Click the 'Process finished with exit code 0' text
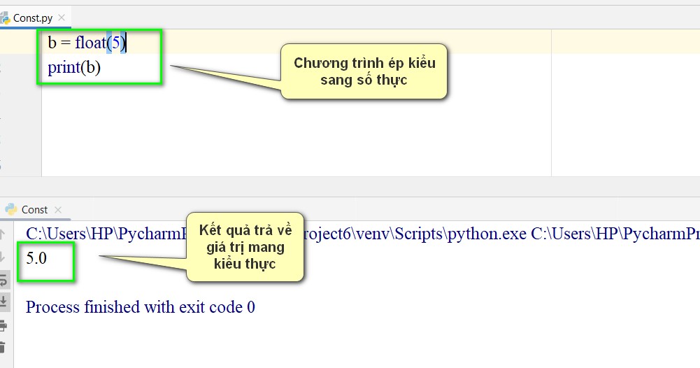This screenshot has width=700, height=368. pos(140,306)
